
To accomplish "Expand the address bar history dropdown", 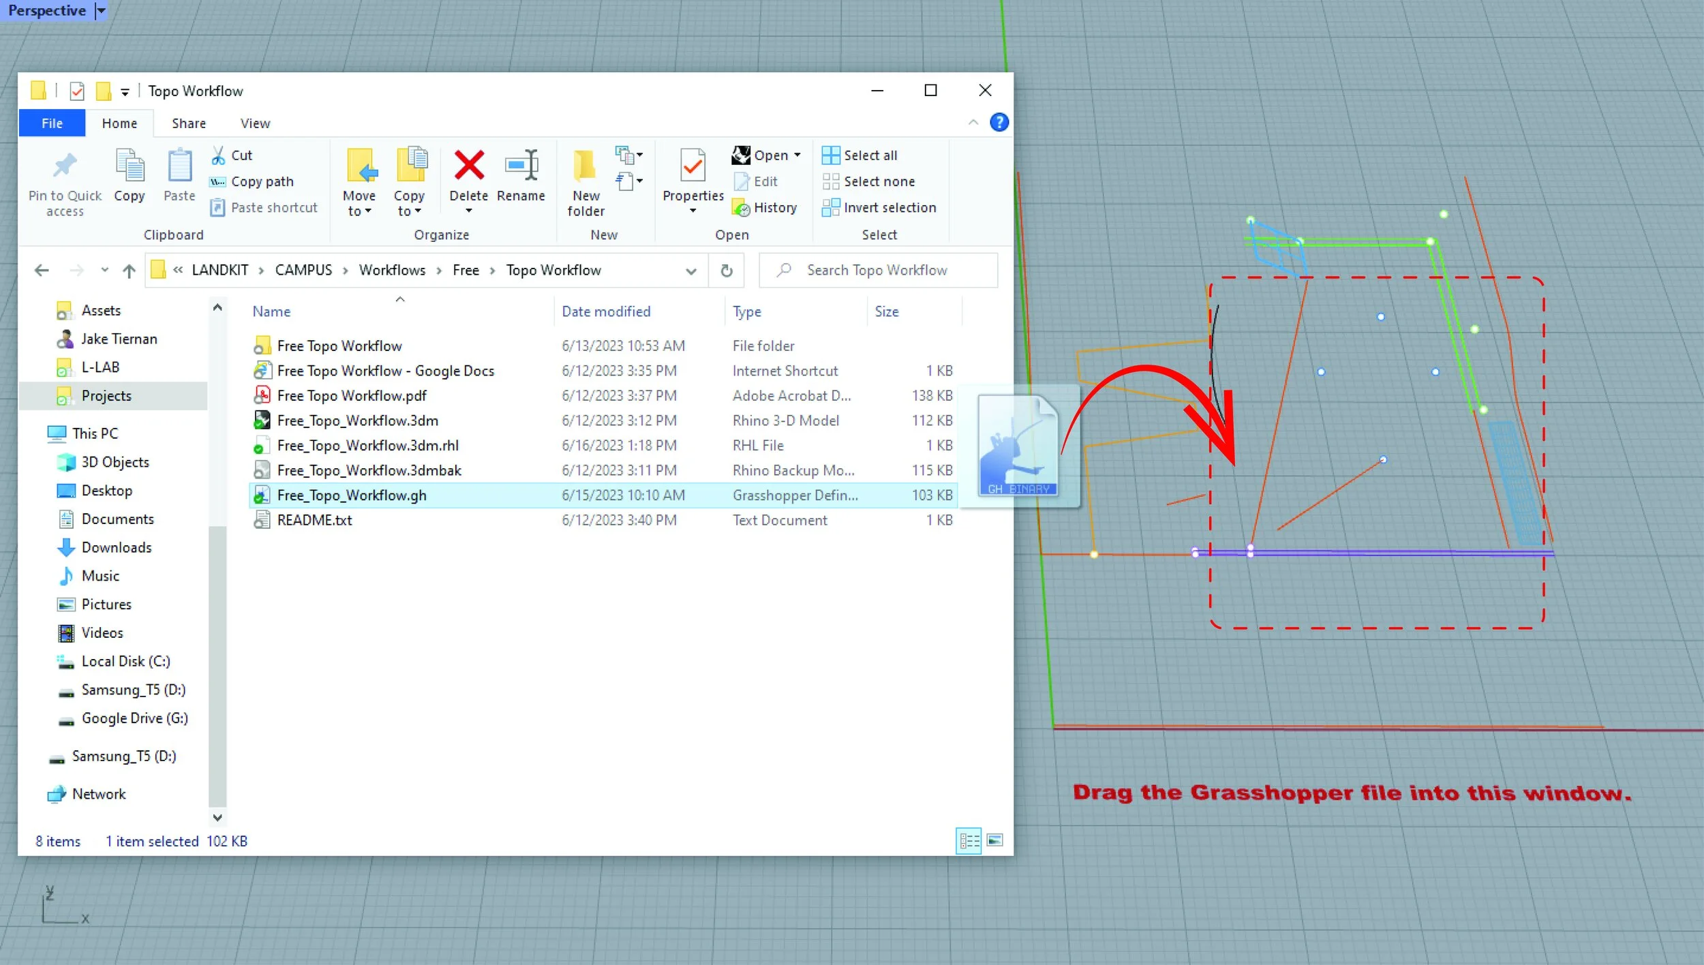I will [x=691, y=270].
